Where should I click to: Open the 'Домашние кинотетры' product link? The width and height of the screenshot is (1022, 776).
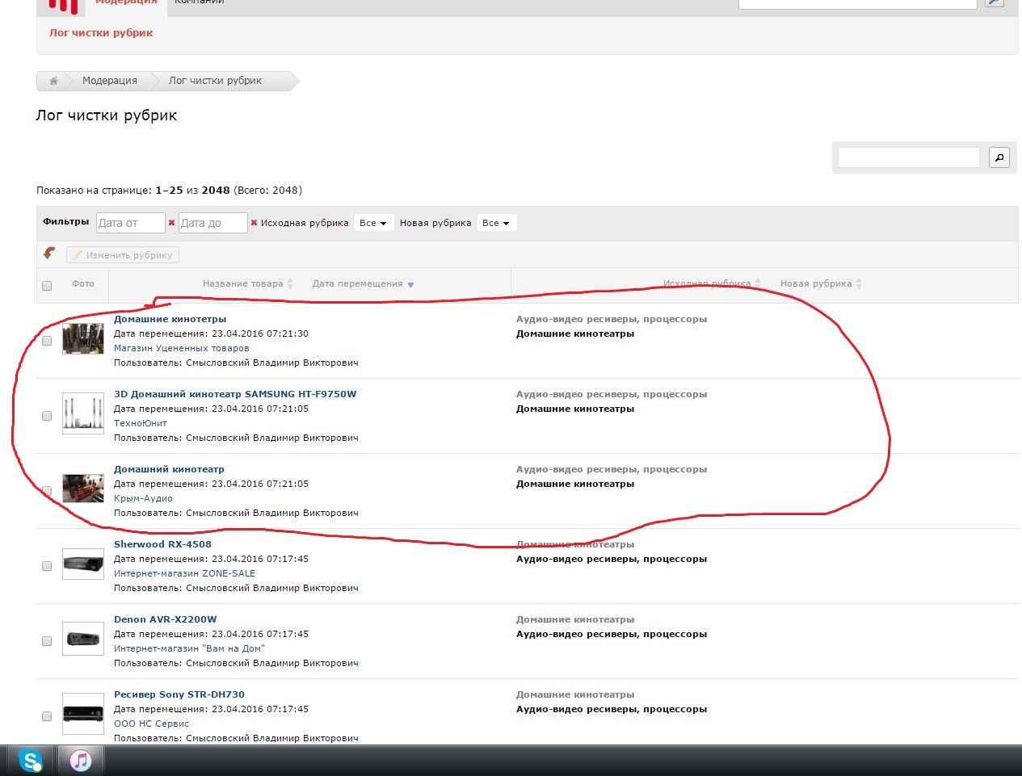point(170,319)
